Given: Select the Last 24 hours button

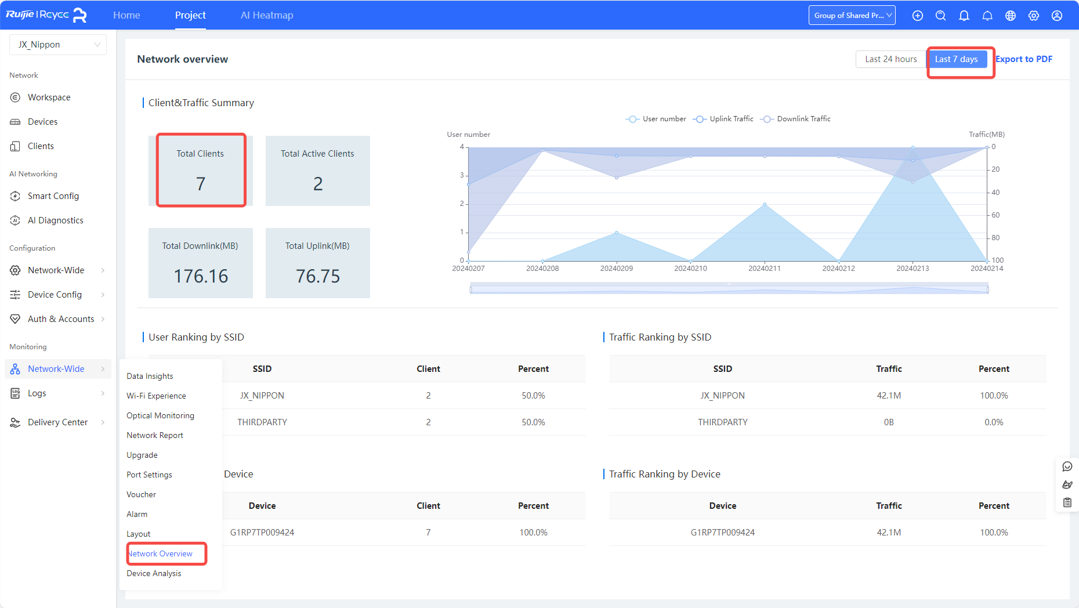Looking at the screenshot, I should coord(890,59).
